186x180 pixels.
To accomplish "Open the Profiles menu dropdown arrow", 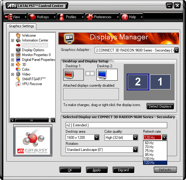I will click(83, 17).
